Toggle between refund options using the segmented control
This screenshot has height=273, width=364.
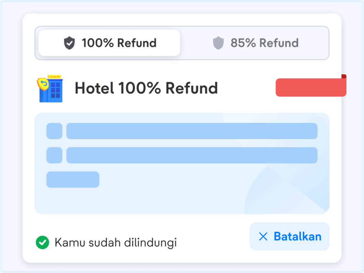(182, 43)
